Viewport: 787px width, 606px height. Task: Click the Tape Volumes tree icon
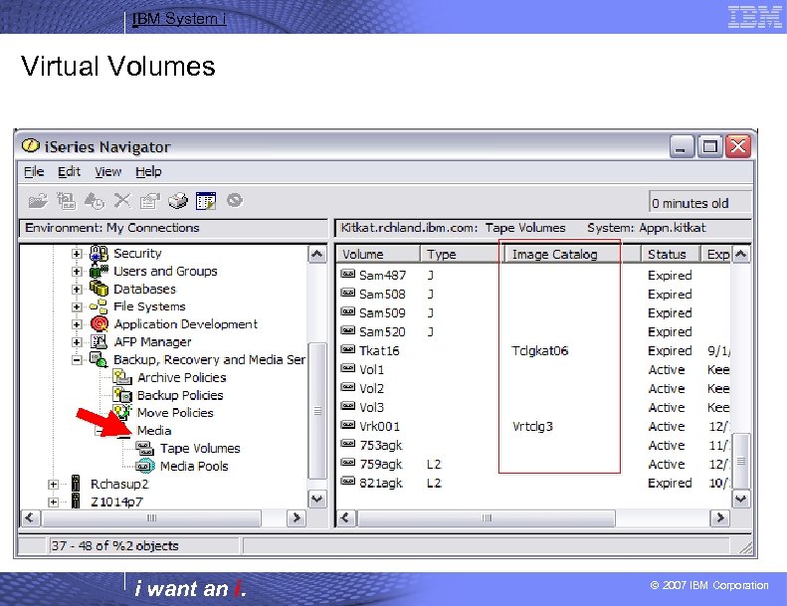point(144,449)
